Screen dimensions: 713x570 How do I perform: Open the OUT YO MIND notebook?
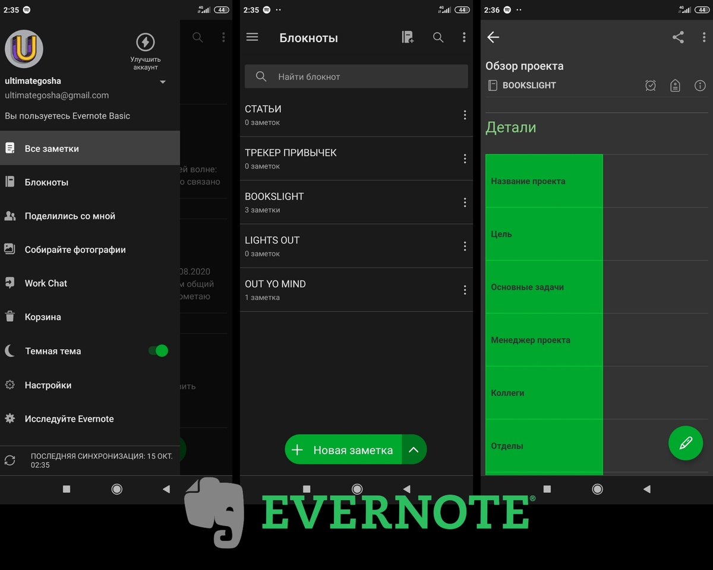pos(356,290)
